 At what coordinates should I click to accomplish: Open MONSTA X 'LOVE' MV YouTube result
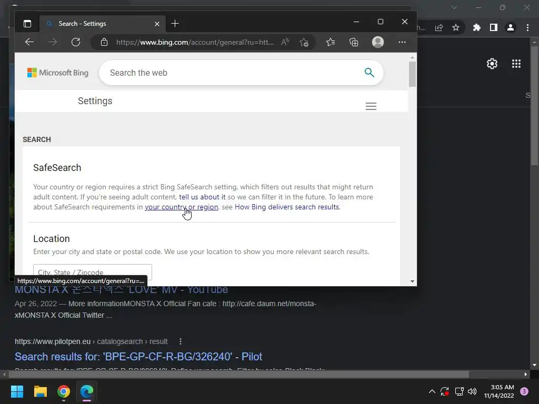pos(122,290)
